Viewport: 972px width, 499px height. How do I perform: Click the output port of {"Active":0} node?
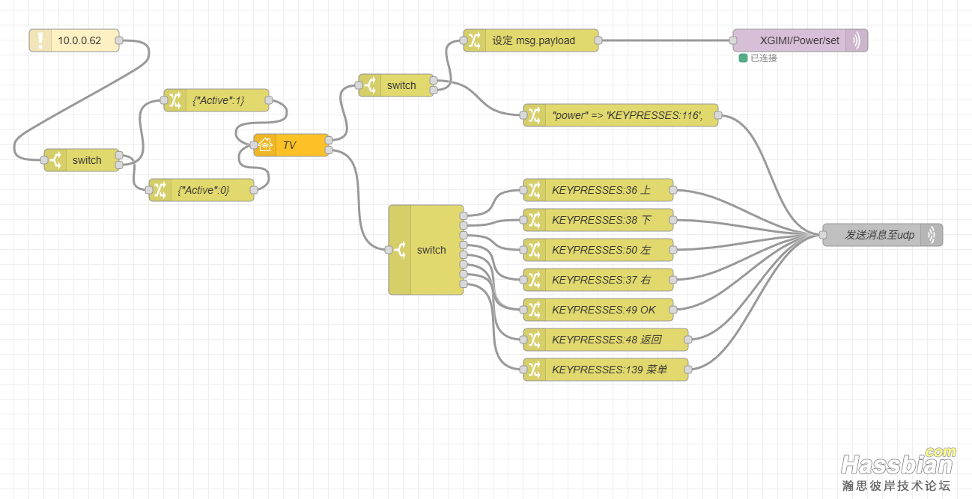point(254,190)
